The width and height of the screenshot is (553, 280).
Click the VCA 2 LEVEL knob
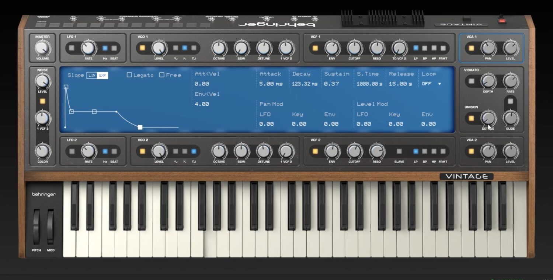coord(511,151)
